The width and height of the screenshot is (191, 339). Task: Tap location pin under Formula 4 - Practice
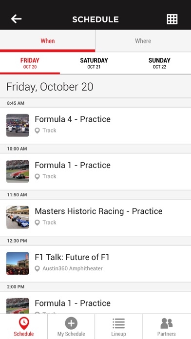pos(37,131)
